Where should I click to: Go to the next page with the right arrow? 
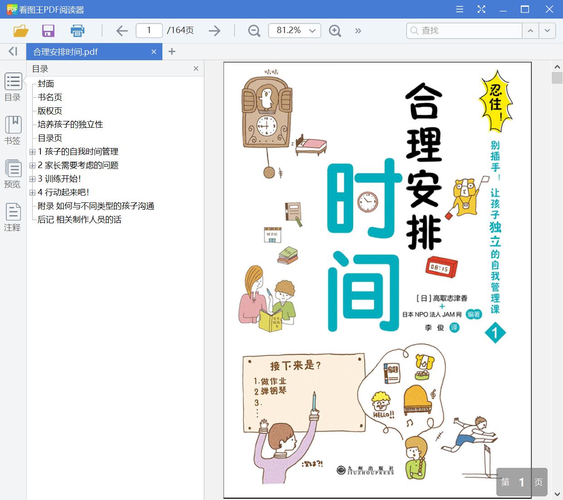(215, 31)
